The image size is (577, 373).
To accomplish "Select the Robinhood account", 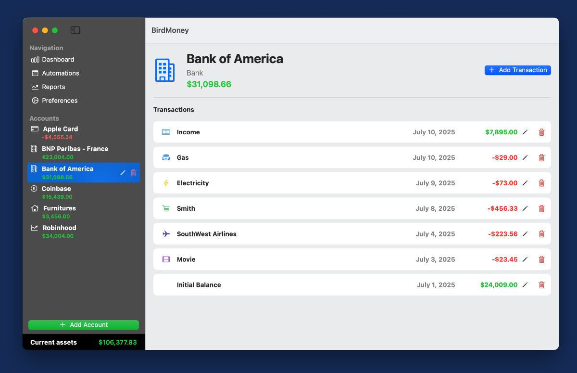I will click(84, 232).
